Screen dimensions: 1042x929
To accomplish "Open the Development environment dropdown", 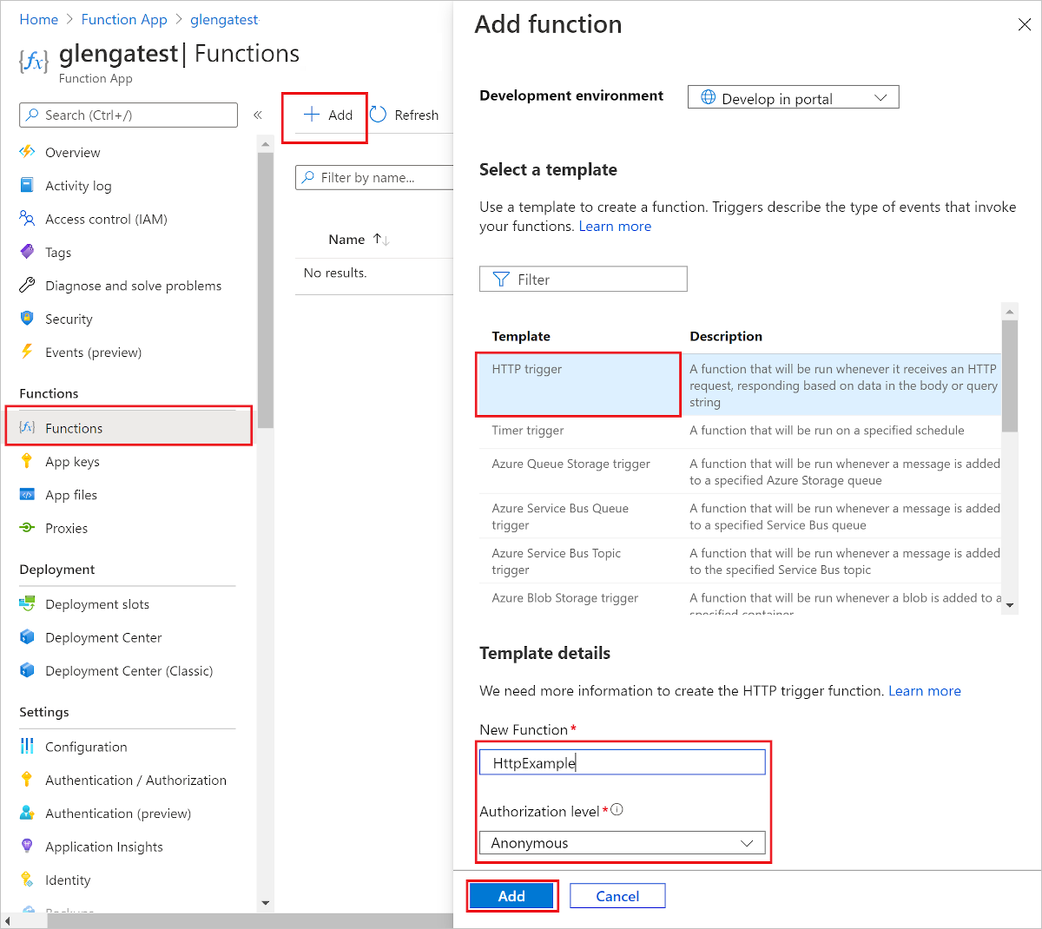I will pyautogui.click(x=793, y=97).
